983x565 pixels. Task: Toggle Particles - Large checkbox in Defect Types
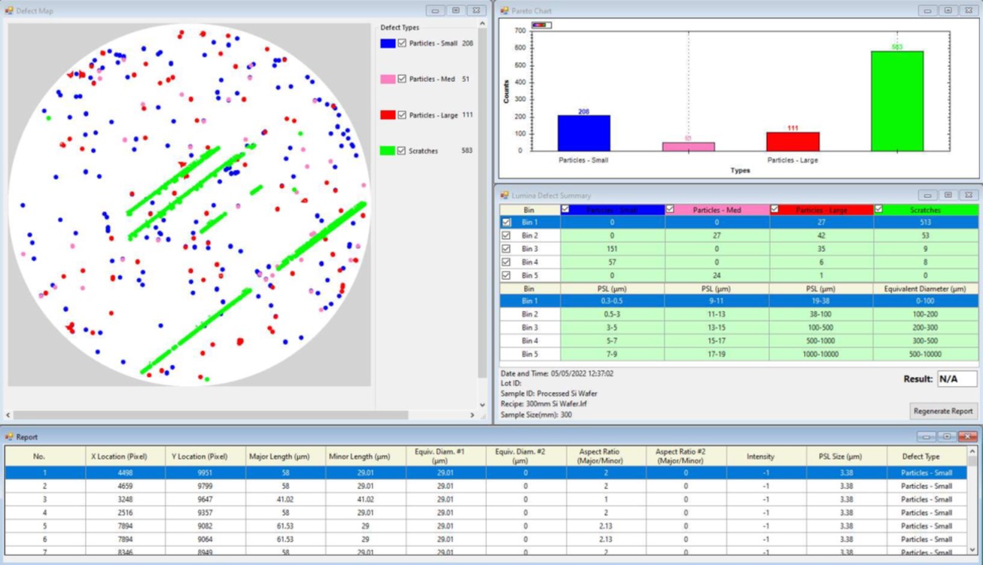402,115
